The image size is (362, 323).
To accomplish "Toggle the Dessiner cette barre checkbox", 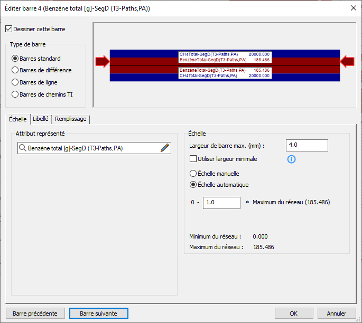I will [8, 29].
